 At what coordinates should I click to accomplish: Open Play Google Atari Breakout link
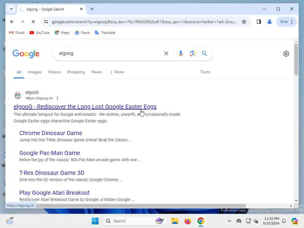[x=55, y=193]
